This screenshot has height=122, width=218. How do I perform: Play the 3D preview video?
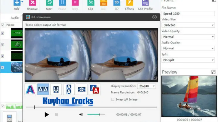click(x=47, y=115)
